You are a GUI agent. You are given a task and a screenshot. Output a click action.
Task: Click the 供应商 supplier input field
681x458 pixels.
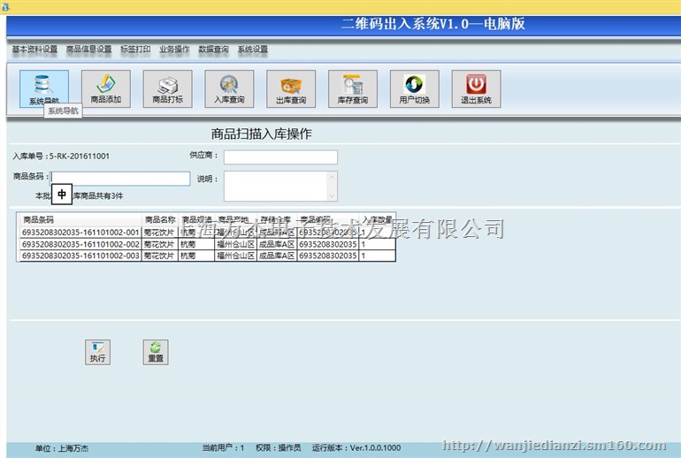coord(280,157)
